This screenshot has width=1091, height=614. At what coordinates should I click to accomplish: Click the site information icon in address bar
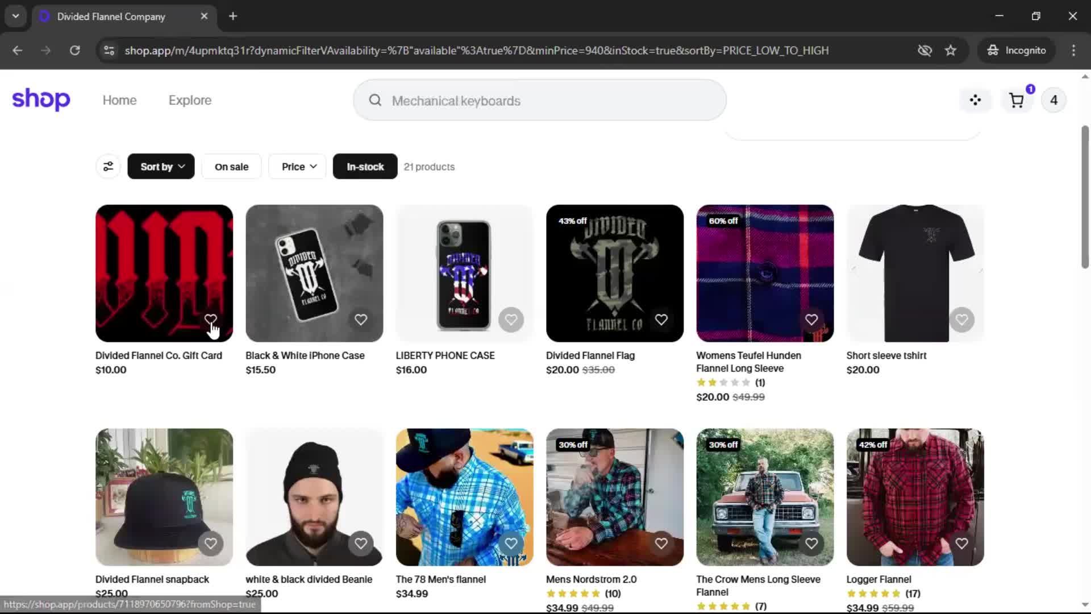[x=109, y=51]
